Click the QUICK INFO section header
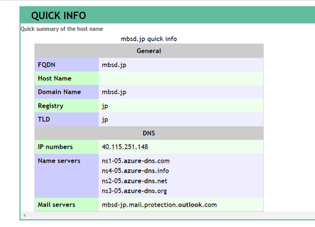Image resolution: width=315 pixels, height=227 pixels. 58,16
